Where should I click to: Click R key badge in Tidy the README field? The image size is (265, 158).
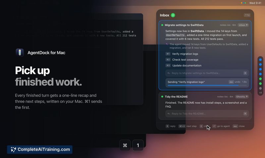pyautogui.click(x=245, y=114)
